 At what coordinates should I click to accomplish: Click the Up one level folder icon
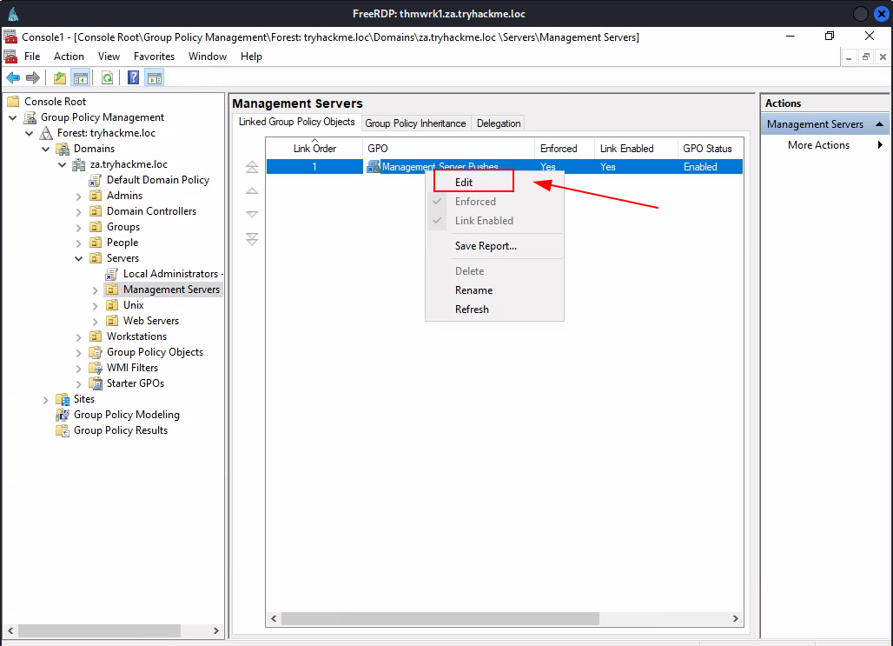60,77
